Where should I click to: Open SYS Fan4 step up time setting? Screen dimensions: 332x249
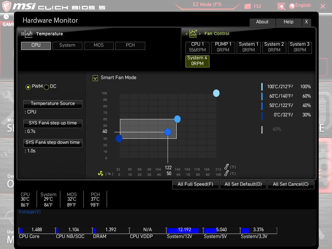tap(53, 124)
